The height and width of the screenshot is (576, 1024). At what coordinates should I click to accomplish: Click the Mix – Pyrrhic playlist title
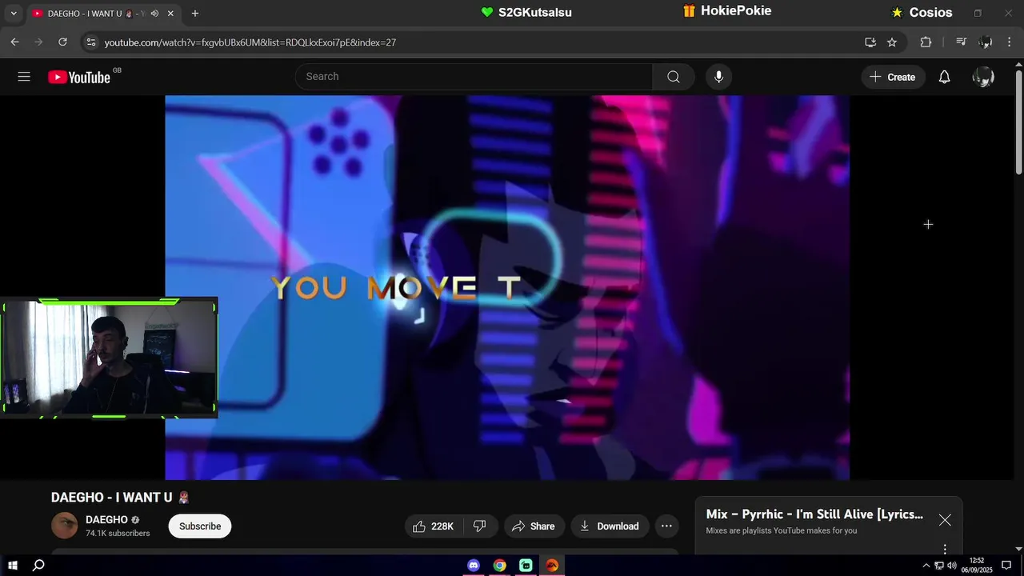pos(814,514)
